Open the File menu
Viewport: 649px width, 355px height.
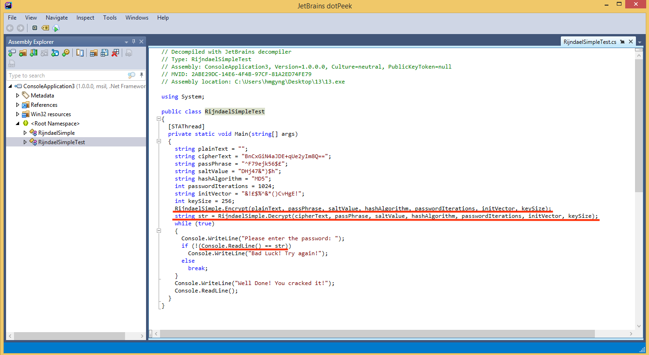(x=12, y=17)
